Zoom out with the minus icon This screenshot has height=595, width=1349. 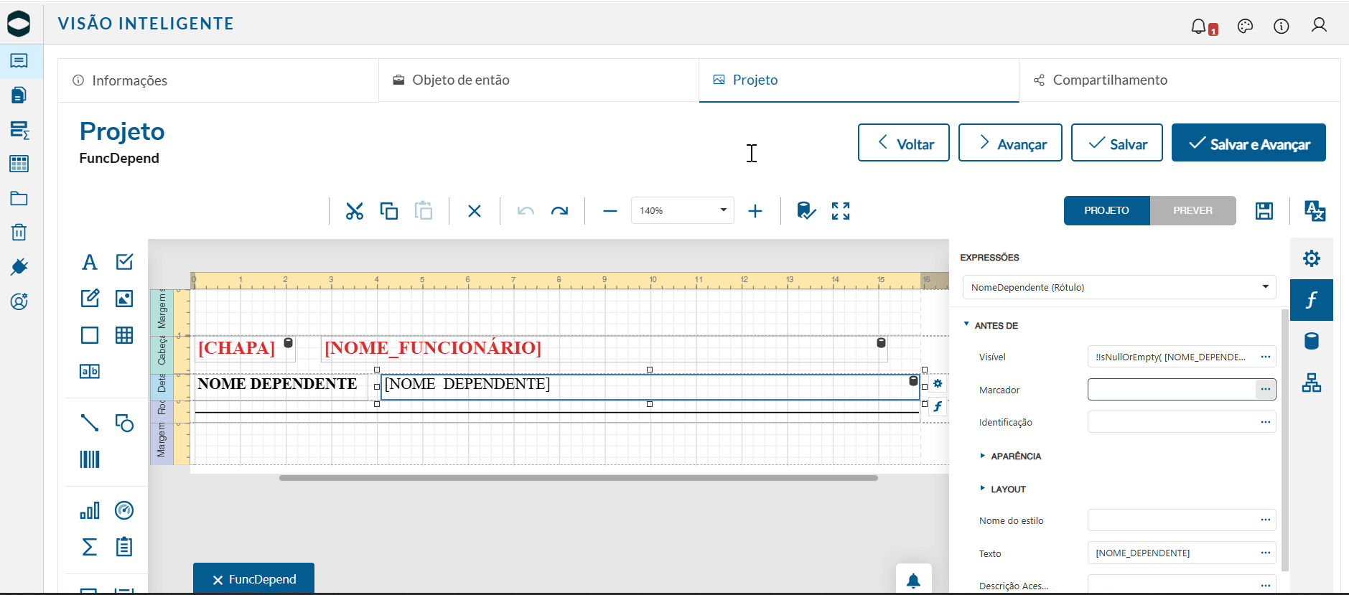tap(610, 211)
